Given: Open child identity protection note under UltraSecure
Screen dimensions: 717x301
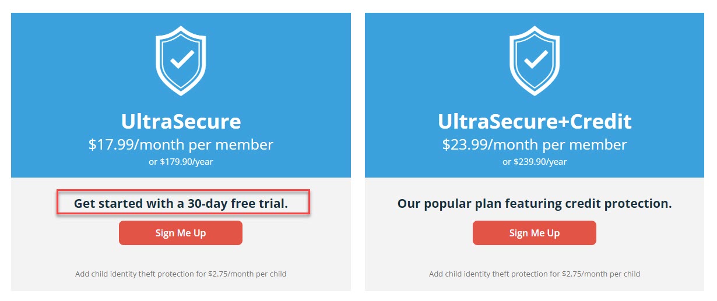Looking at the screenshot, I should point(181,274).
